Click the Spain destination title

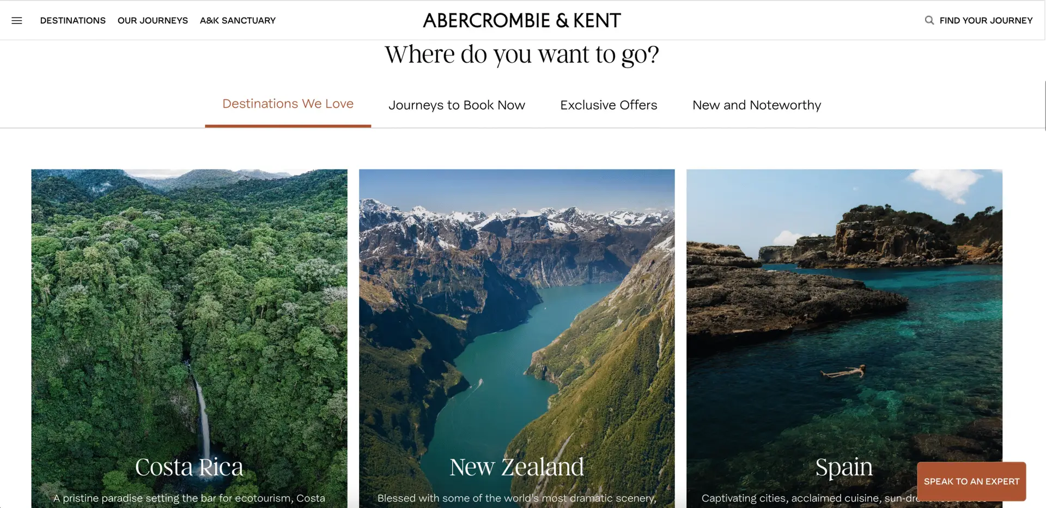click(844, 467)
